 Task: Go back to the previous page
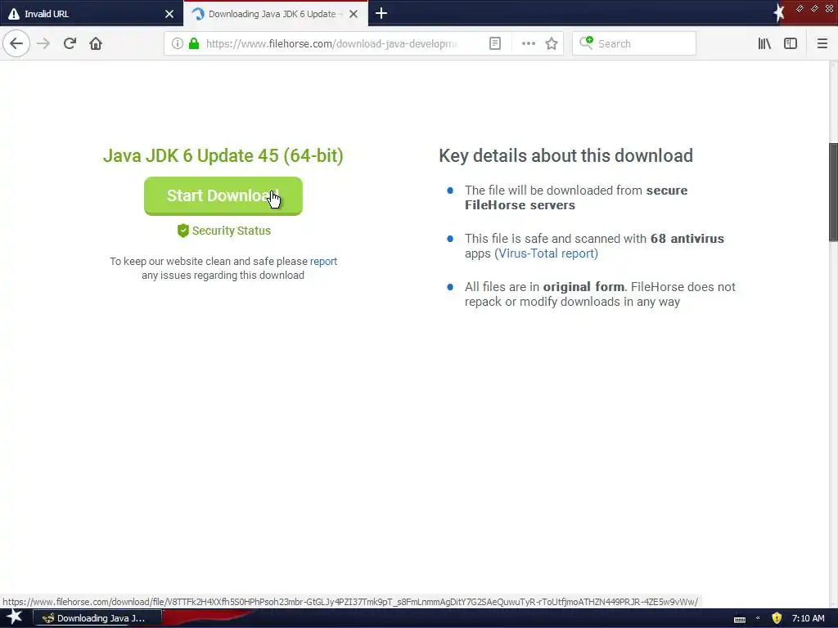16,44
